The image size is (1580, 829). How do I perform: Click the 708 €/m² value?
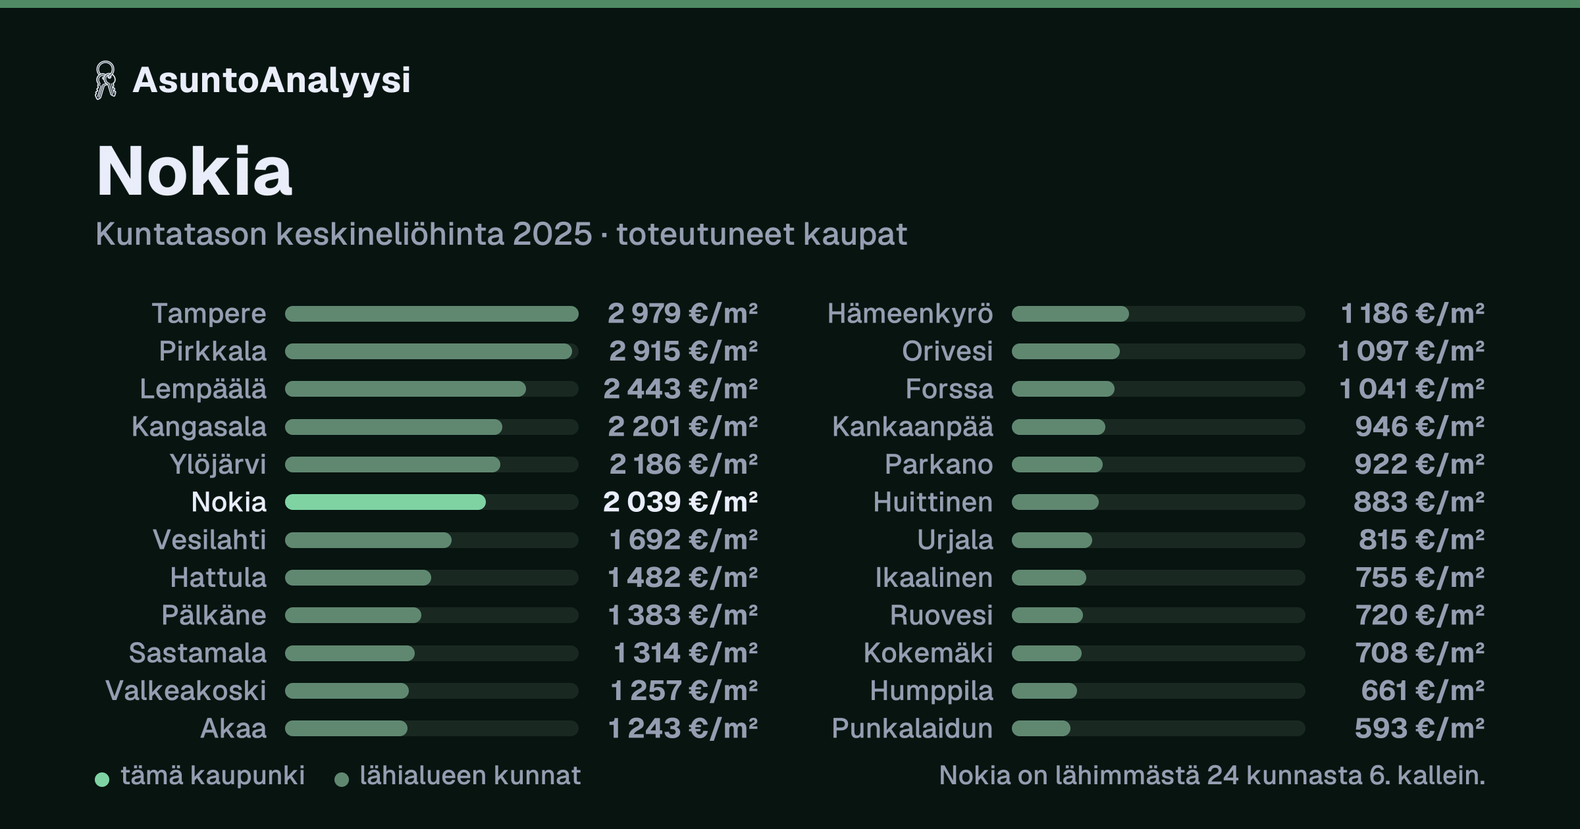click(1420, 653)
